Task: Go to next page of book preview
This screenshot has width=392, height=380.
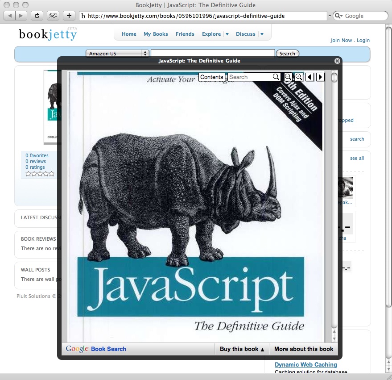Action: pyautogui.click(x=320, y=77)
